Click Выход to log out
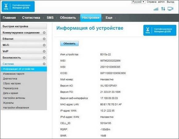 (x=170, y=2)
